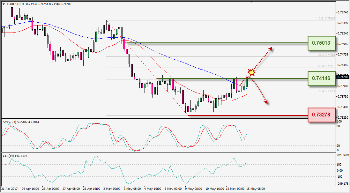This screenshot has height=193, width=350.
Task: Click the small chart shift triangle marker at the top
Action: [x=251, y=3]
